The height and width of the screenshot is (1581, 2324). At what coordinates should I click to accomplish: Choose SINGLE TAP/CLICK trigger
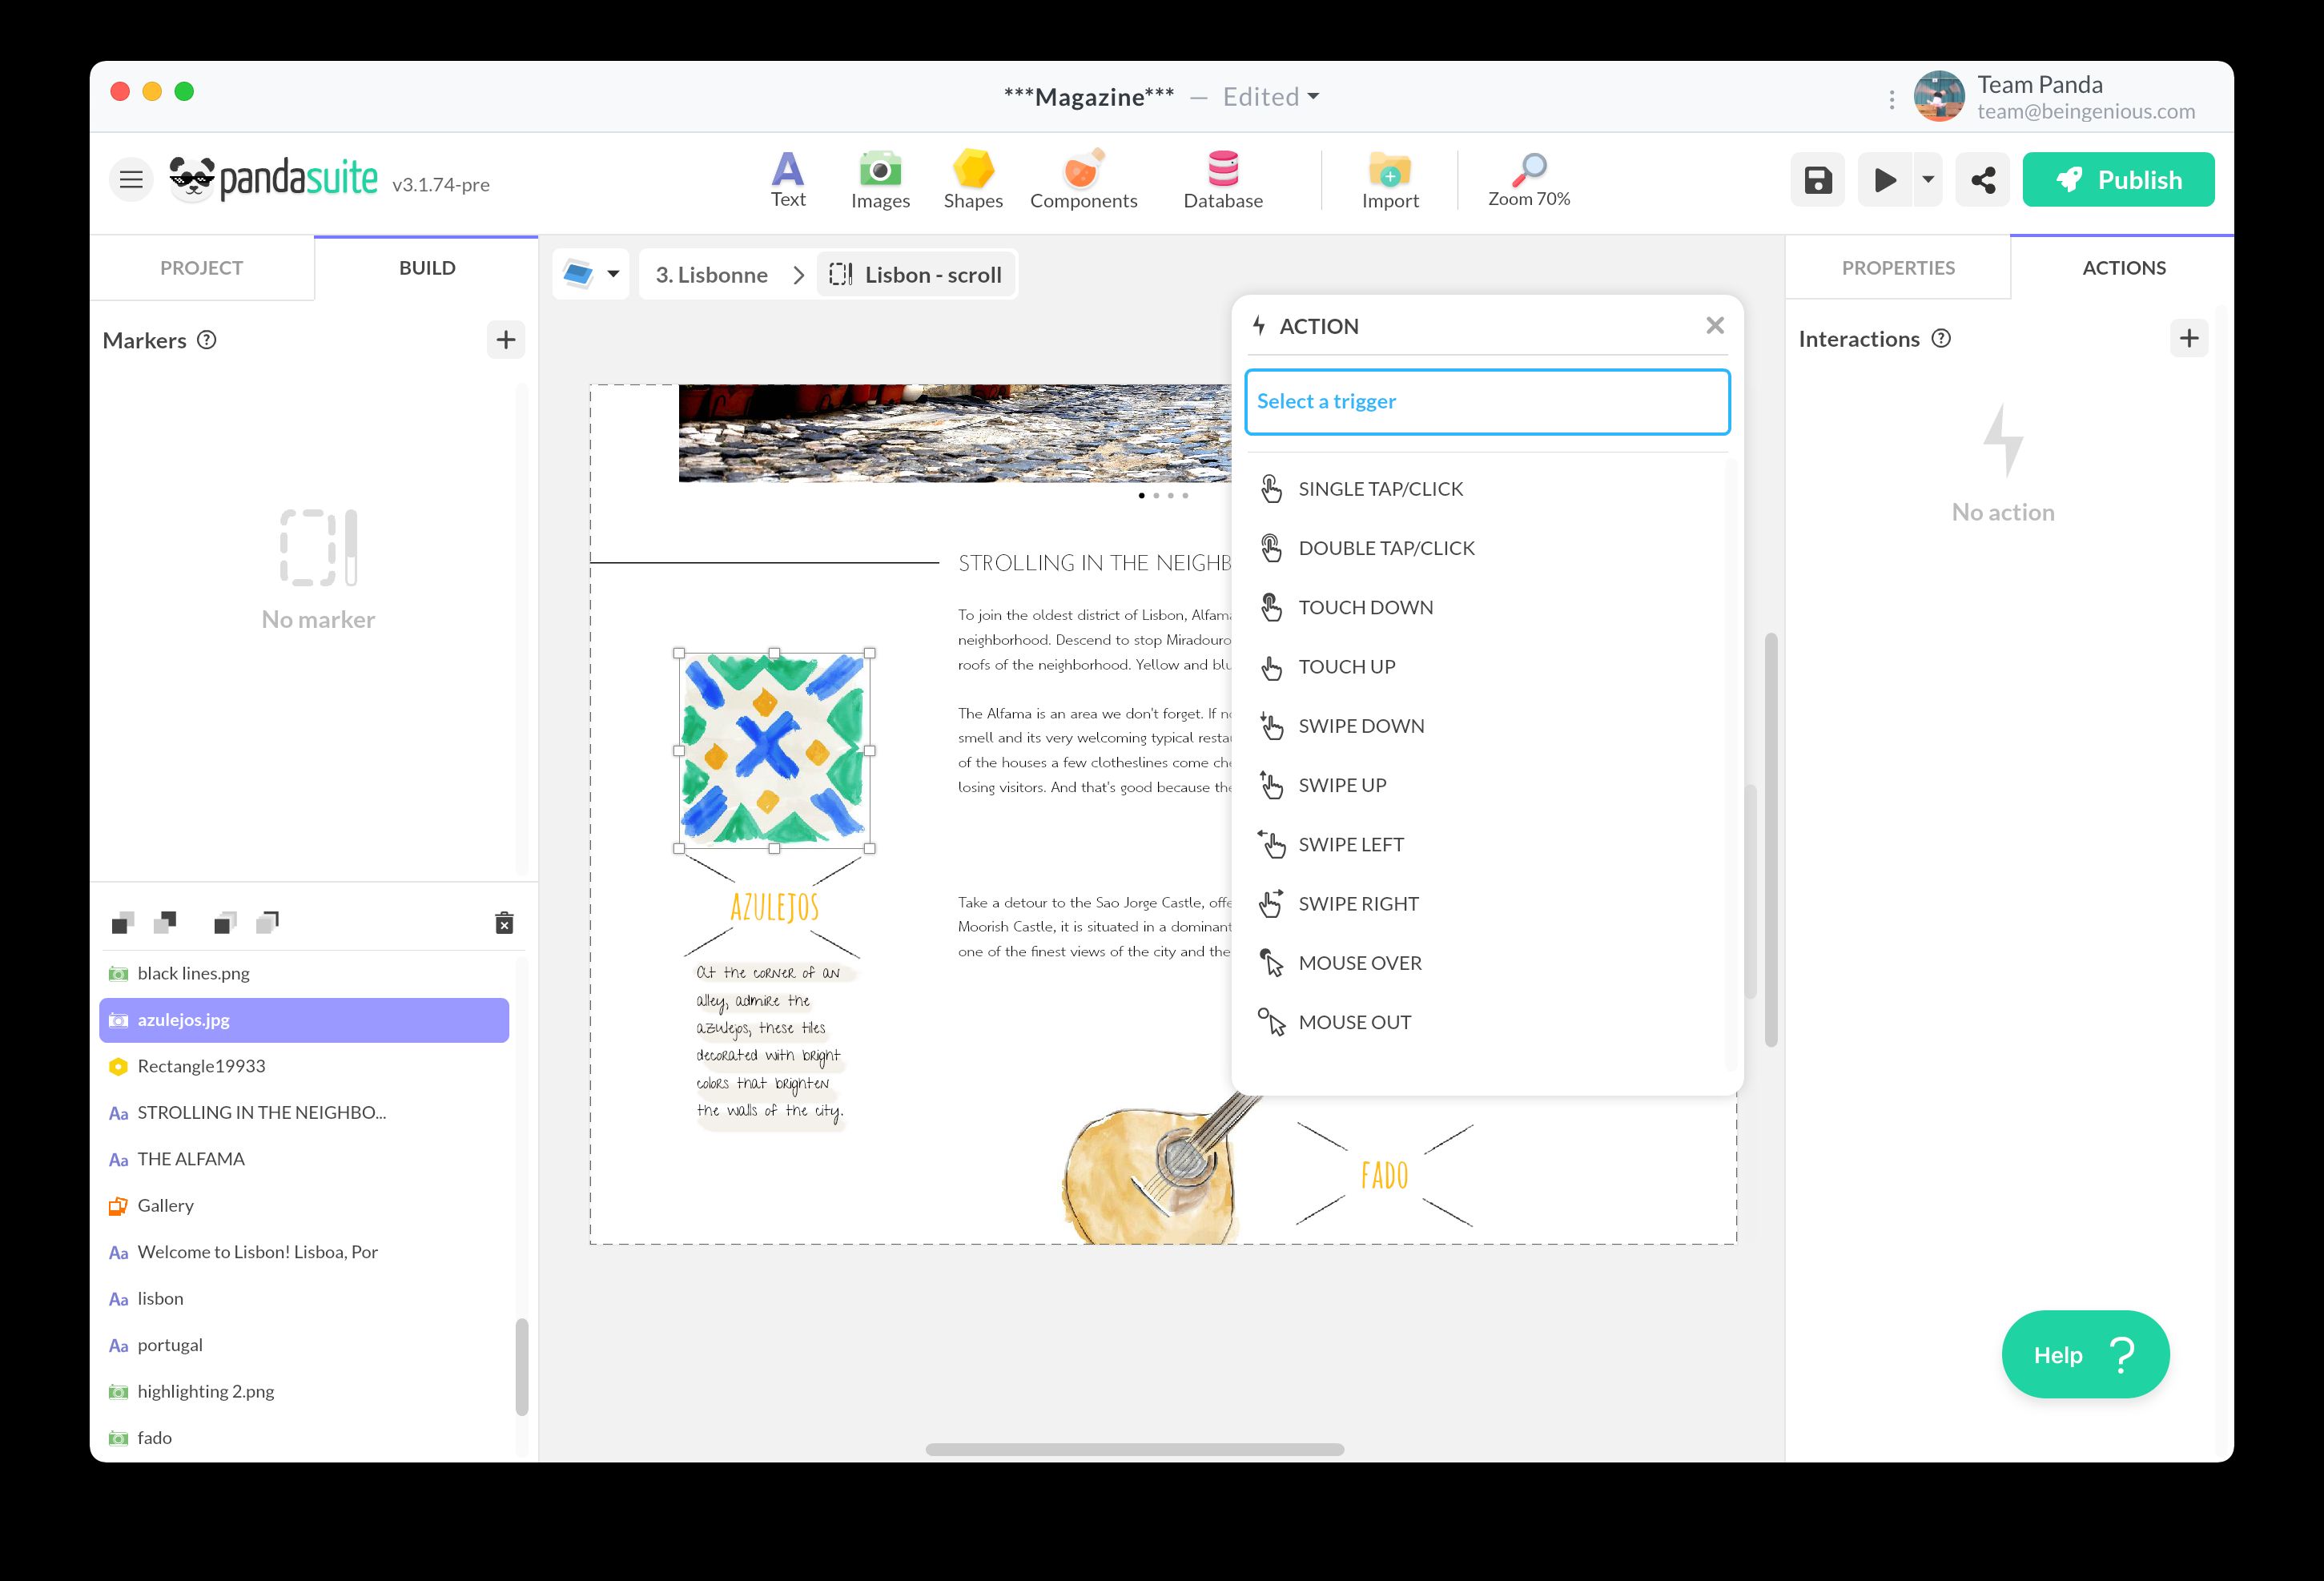click(x=1379, y=489)
